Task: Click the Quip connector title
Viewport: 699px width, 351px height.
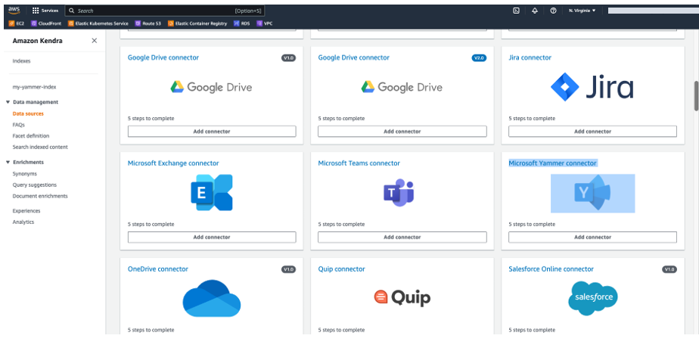Action: [341, 269]
